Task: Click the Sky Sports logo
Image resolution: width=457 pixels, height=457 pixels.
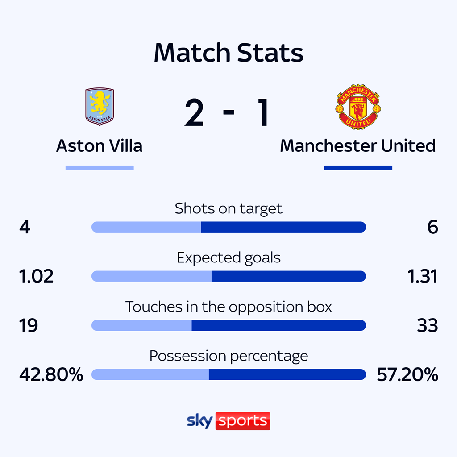Action: click(228, 421)
